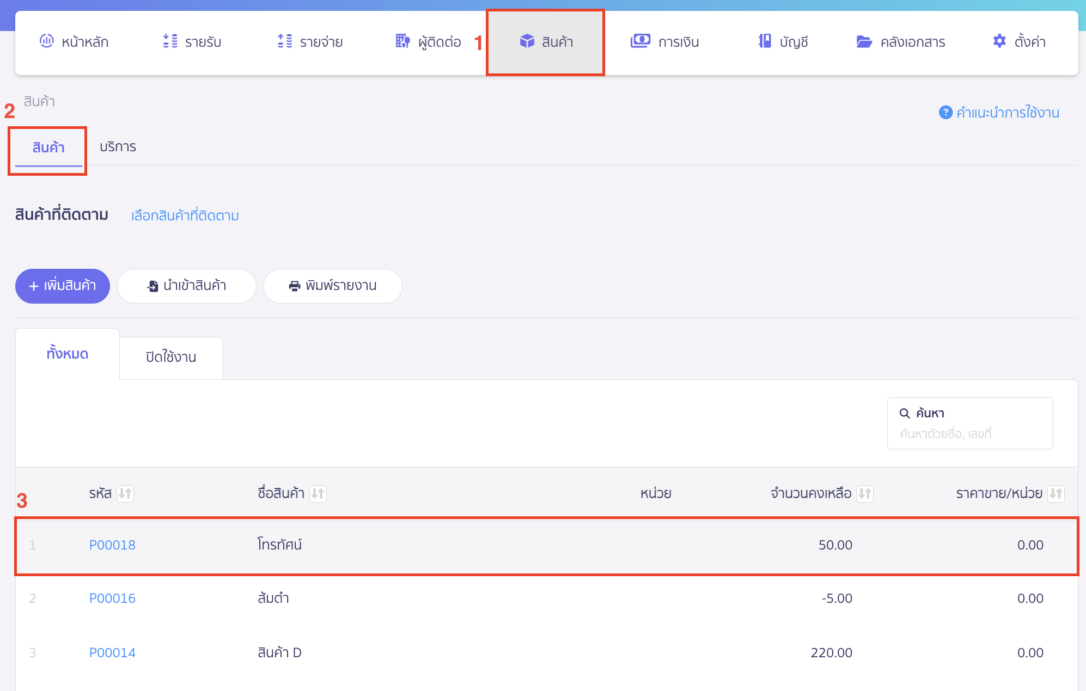This screenshot has height=691, width=1086.
Task: Click the ค้นหา search field
Action: (969, 433)
